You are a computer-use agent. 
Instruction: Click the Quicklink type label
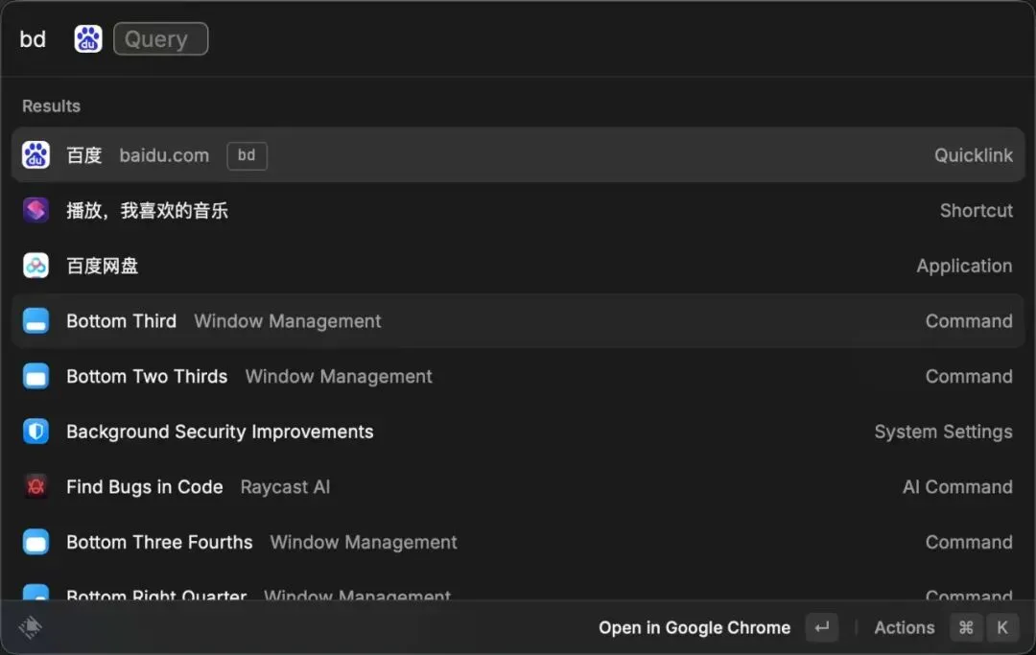point(974,155)
